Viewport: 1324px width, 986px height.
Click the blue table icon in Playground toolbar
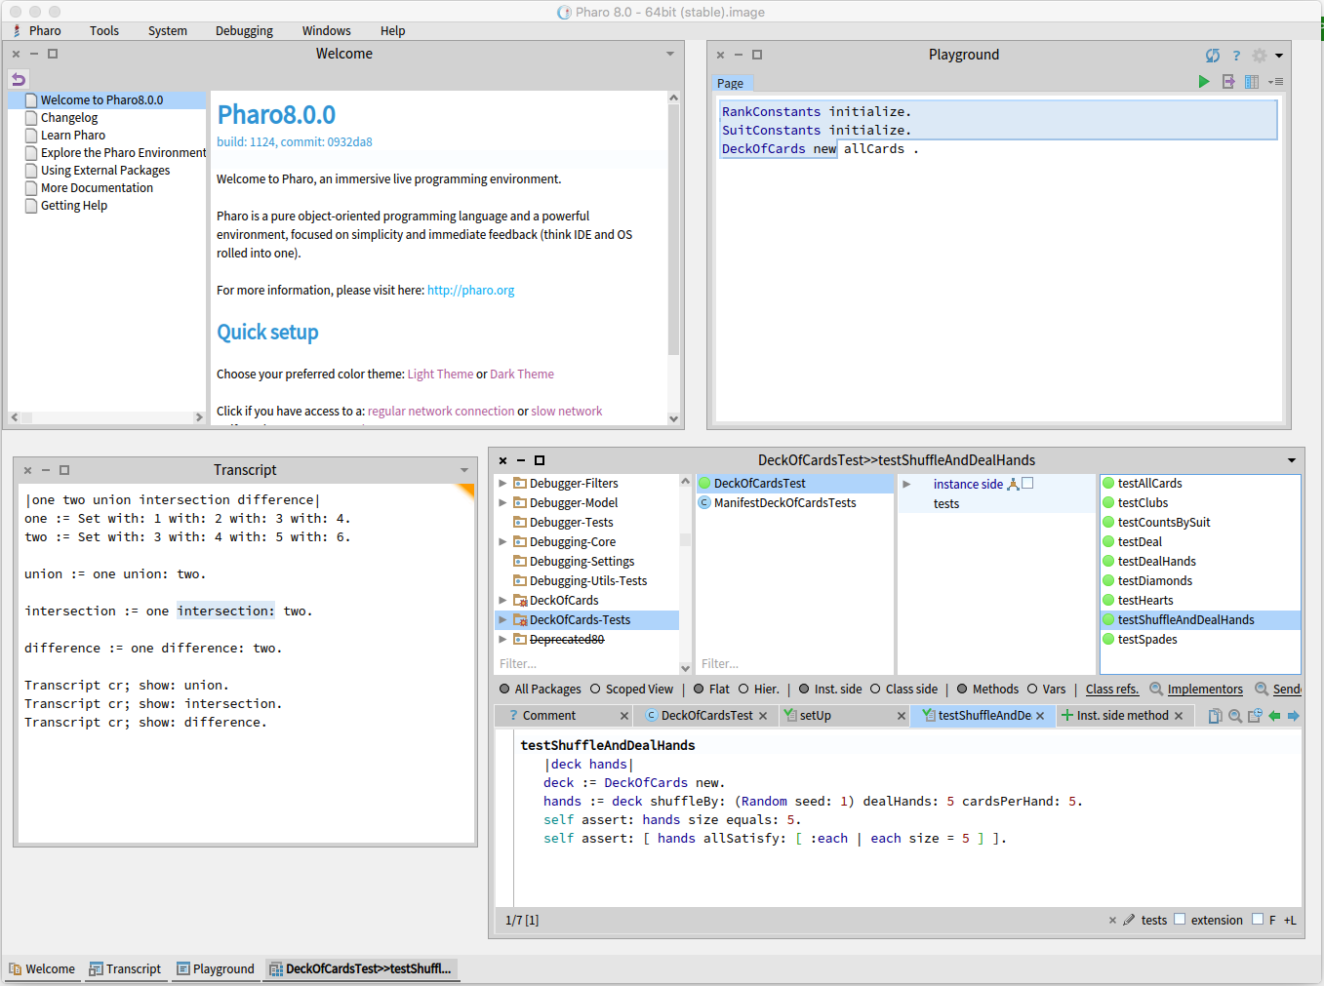(x=1252, y=82)
